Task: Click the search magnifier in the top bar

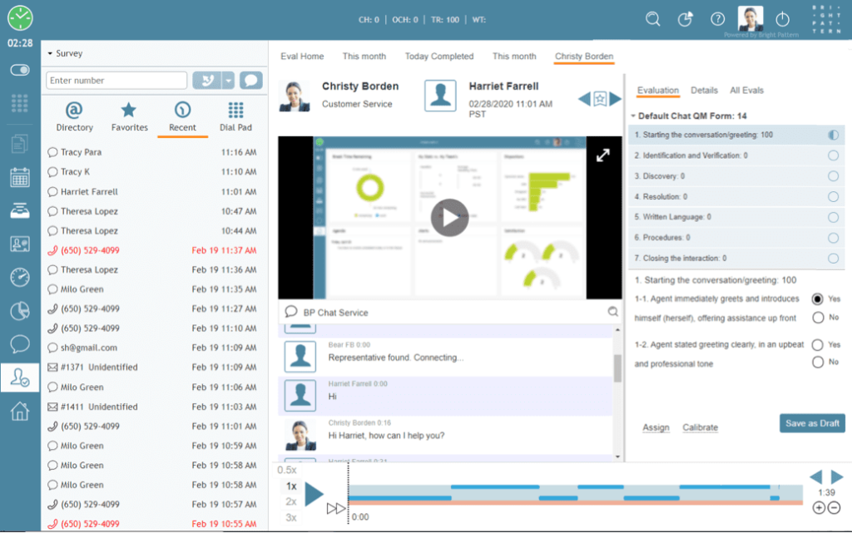Action: click(654, 18)
